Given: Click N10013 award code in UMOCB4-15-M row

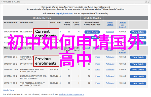Looking at the screenshot, I should tap(122, 32).
